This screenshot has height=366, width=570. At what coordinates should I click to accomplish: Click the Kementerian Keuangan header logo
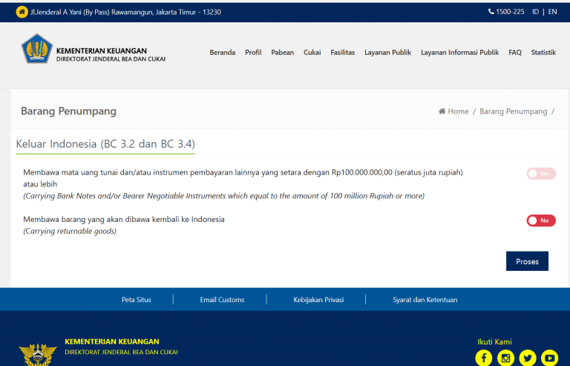pos(36,49)
